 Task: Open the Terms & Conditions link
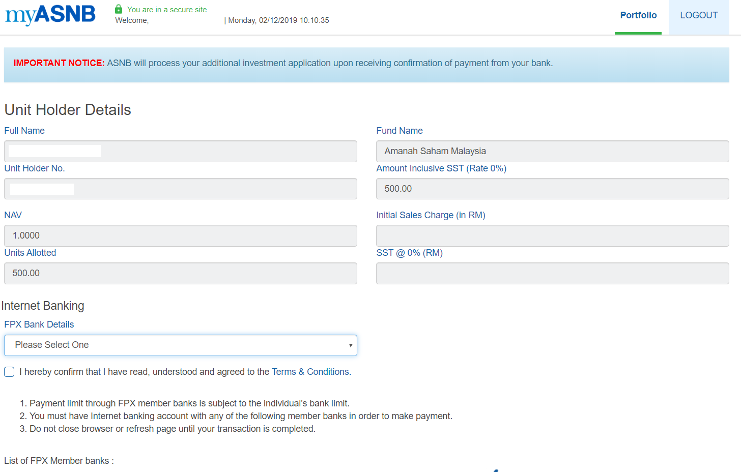pos(311,372)
